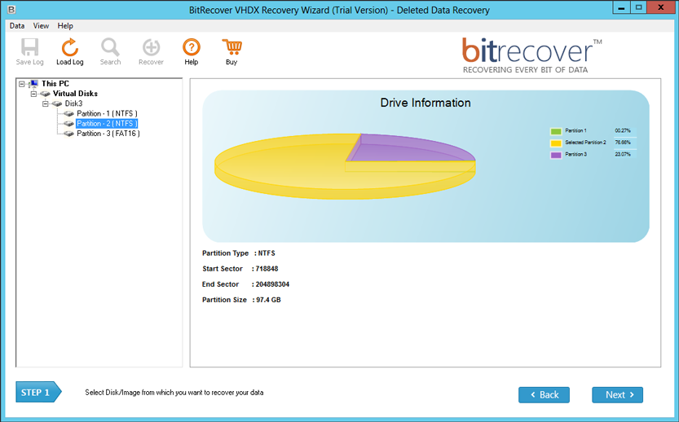Image resolution: width=679 pixels, height=422 pixels.
Task: Click the Disk3 drive icon
Action: click(x=57, y=103)
